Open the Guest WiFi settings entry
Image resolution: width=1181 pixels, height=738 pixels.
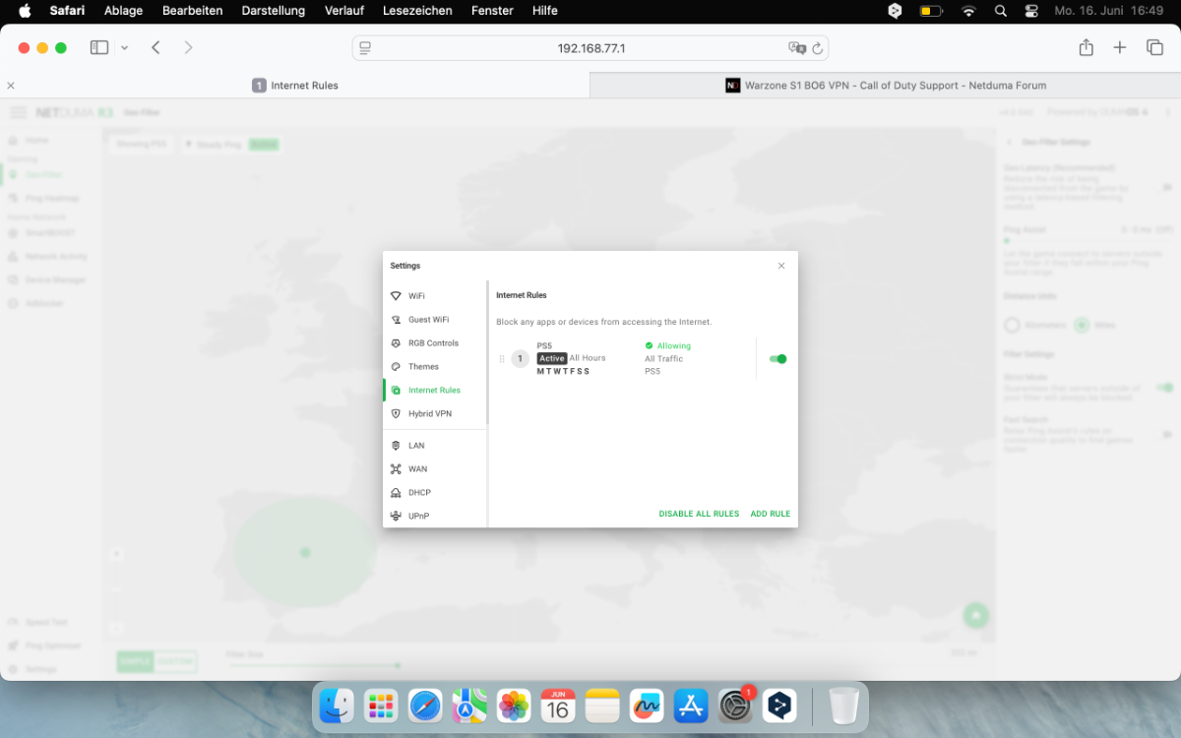click(429, 320)
